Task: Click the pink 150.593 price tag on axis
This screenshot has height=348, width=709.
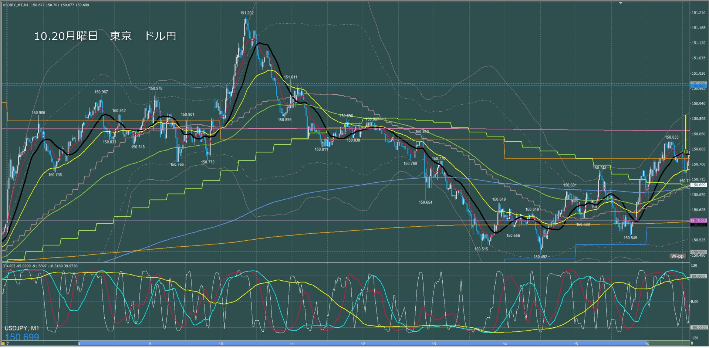Action: click(699, 221)
